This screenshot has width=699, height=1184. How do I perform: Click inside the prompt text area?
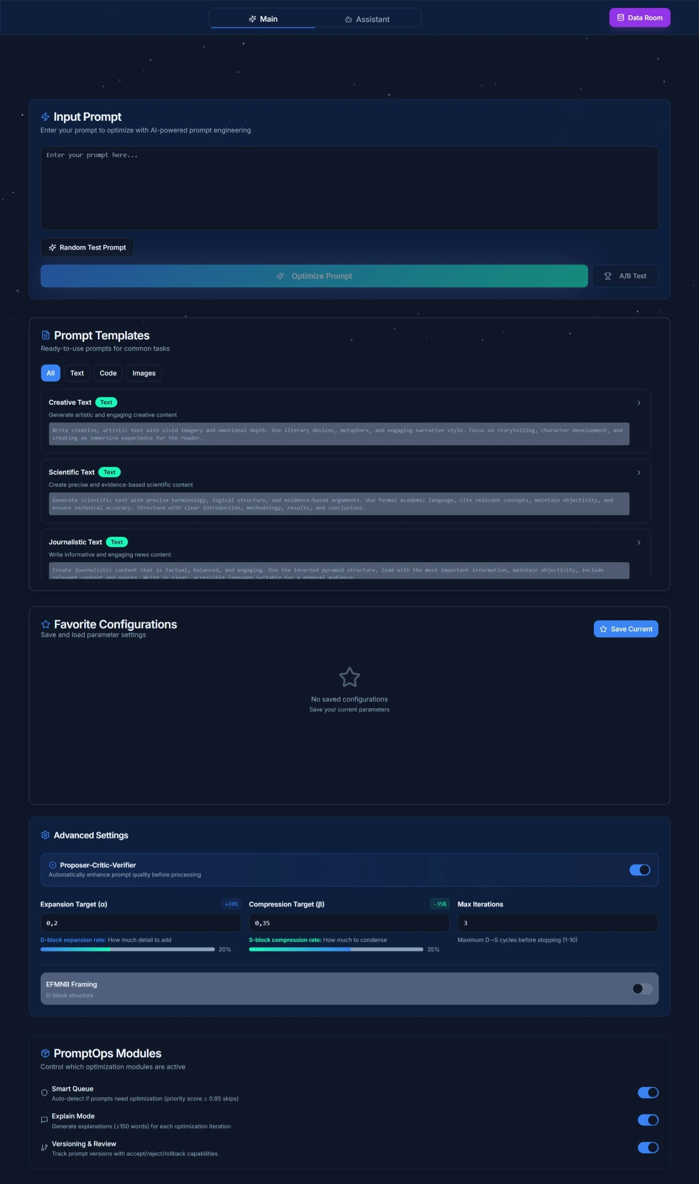click(349, 187)
